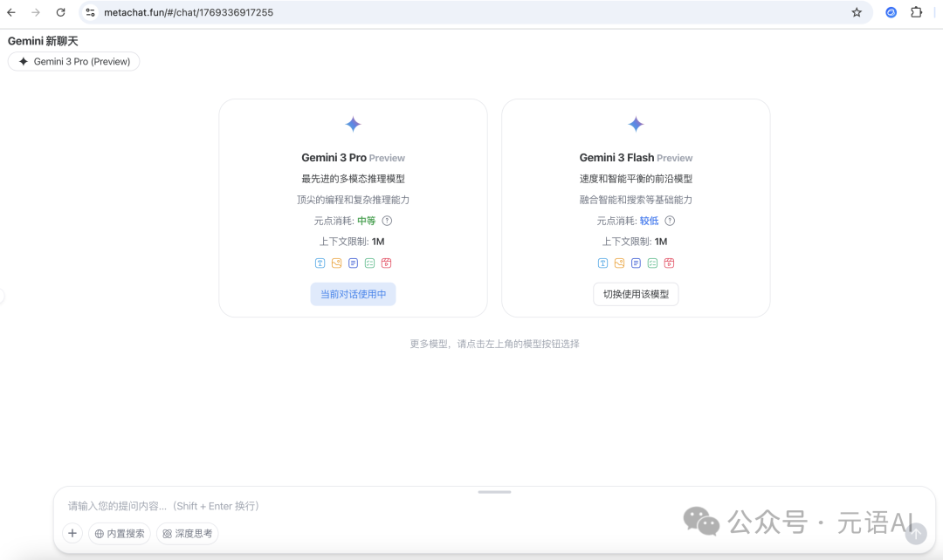This screenshot has width=943, height=560.
Task: Click the 当前对话使用中 button on Pro card
Action: click(353, 294)
